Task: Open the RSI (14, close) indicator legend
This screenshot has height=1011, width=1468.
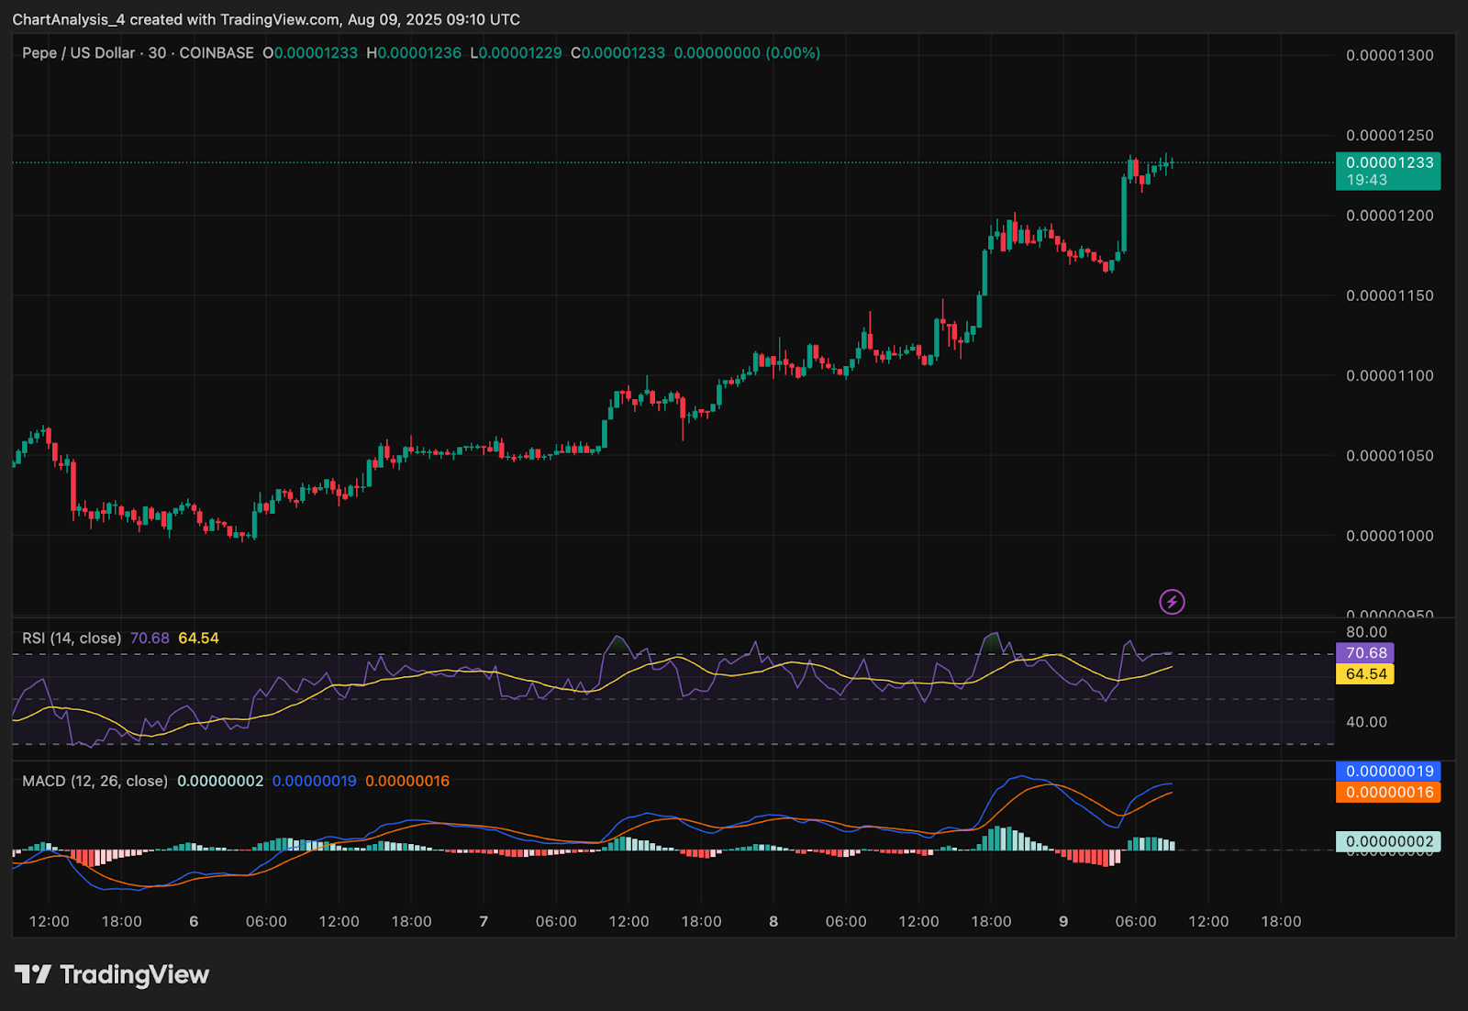Action: click(x=72, y=639)
